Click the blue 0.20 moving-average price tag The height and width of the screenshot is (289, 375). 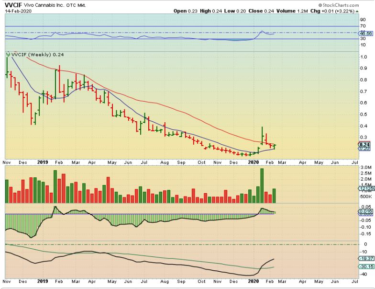(x=364, y=149)
